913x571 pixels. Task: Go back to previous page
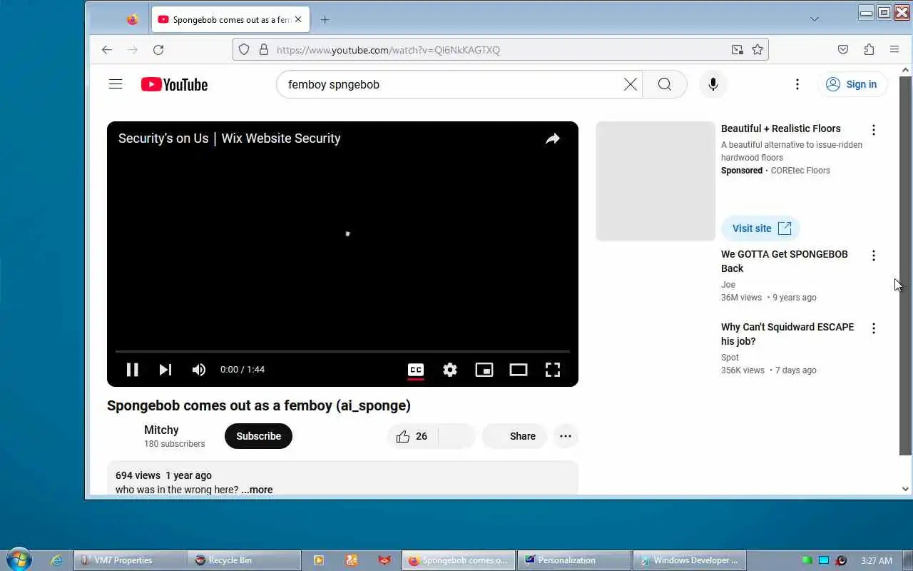(107, 49)
